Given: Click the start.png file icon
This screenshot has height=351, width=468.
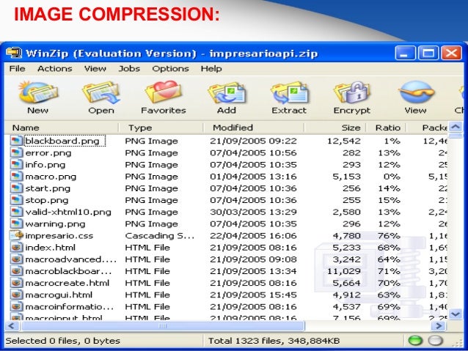Looking at the screenshot, I should tap(16, 188).
